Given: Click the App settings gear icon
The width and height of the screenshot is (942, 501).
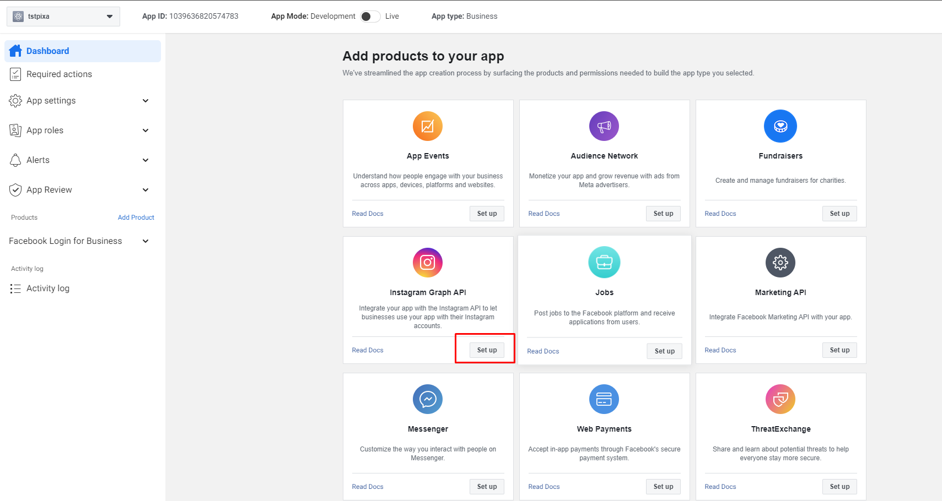Looking at the screenshot, I should pos(15,101).
